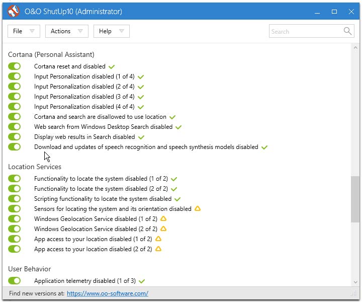Click checkmark after speech recognition models disabled
Viewport: 362px width, 302px height.
pos(264,147)
